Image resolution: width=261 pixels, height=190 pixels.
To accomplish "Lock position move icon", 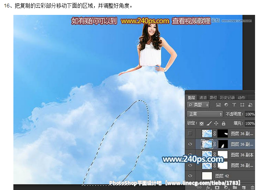I will [x=216, y=123].
